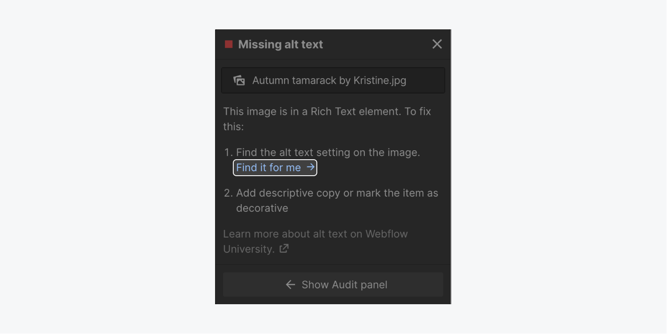Select the Autumn tamarack by Kristine.jpg item
This screenshot has width=667, height=334.
(333, 80)
